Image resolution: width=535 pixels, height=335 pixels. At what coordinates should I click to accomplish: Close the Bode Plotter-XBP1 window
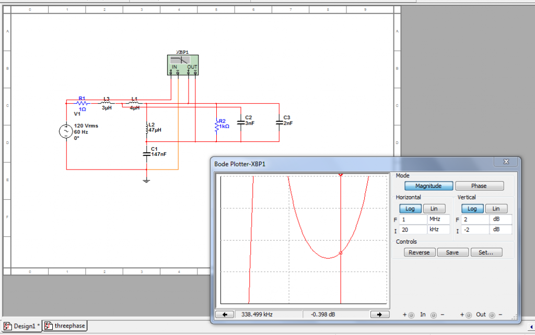pyautogui.click(x=506, y=162)
